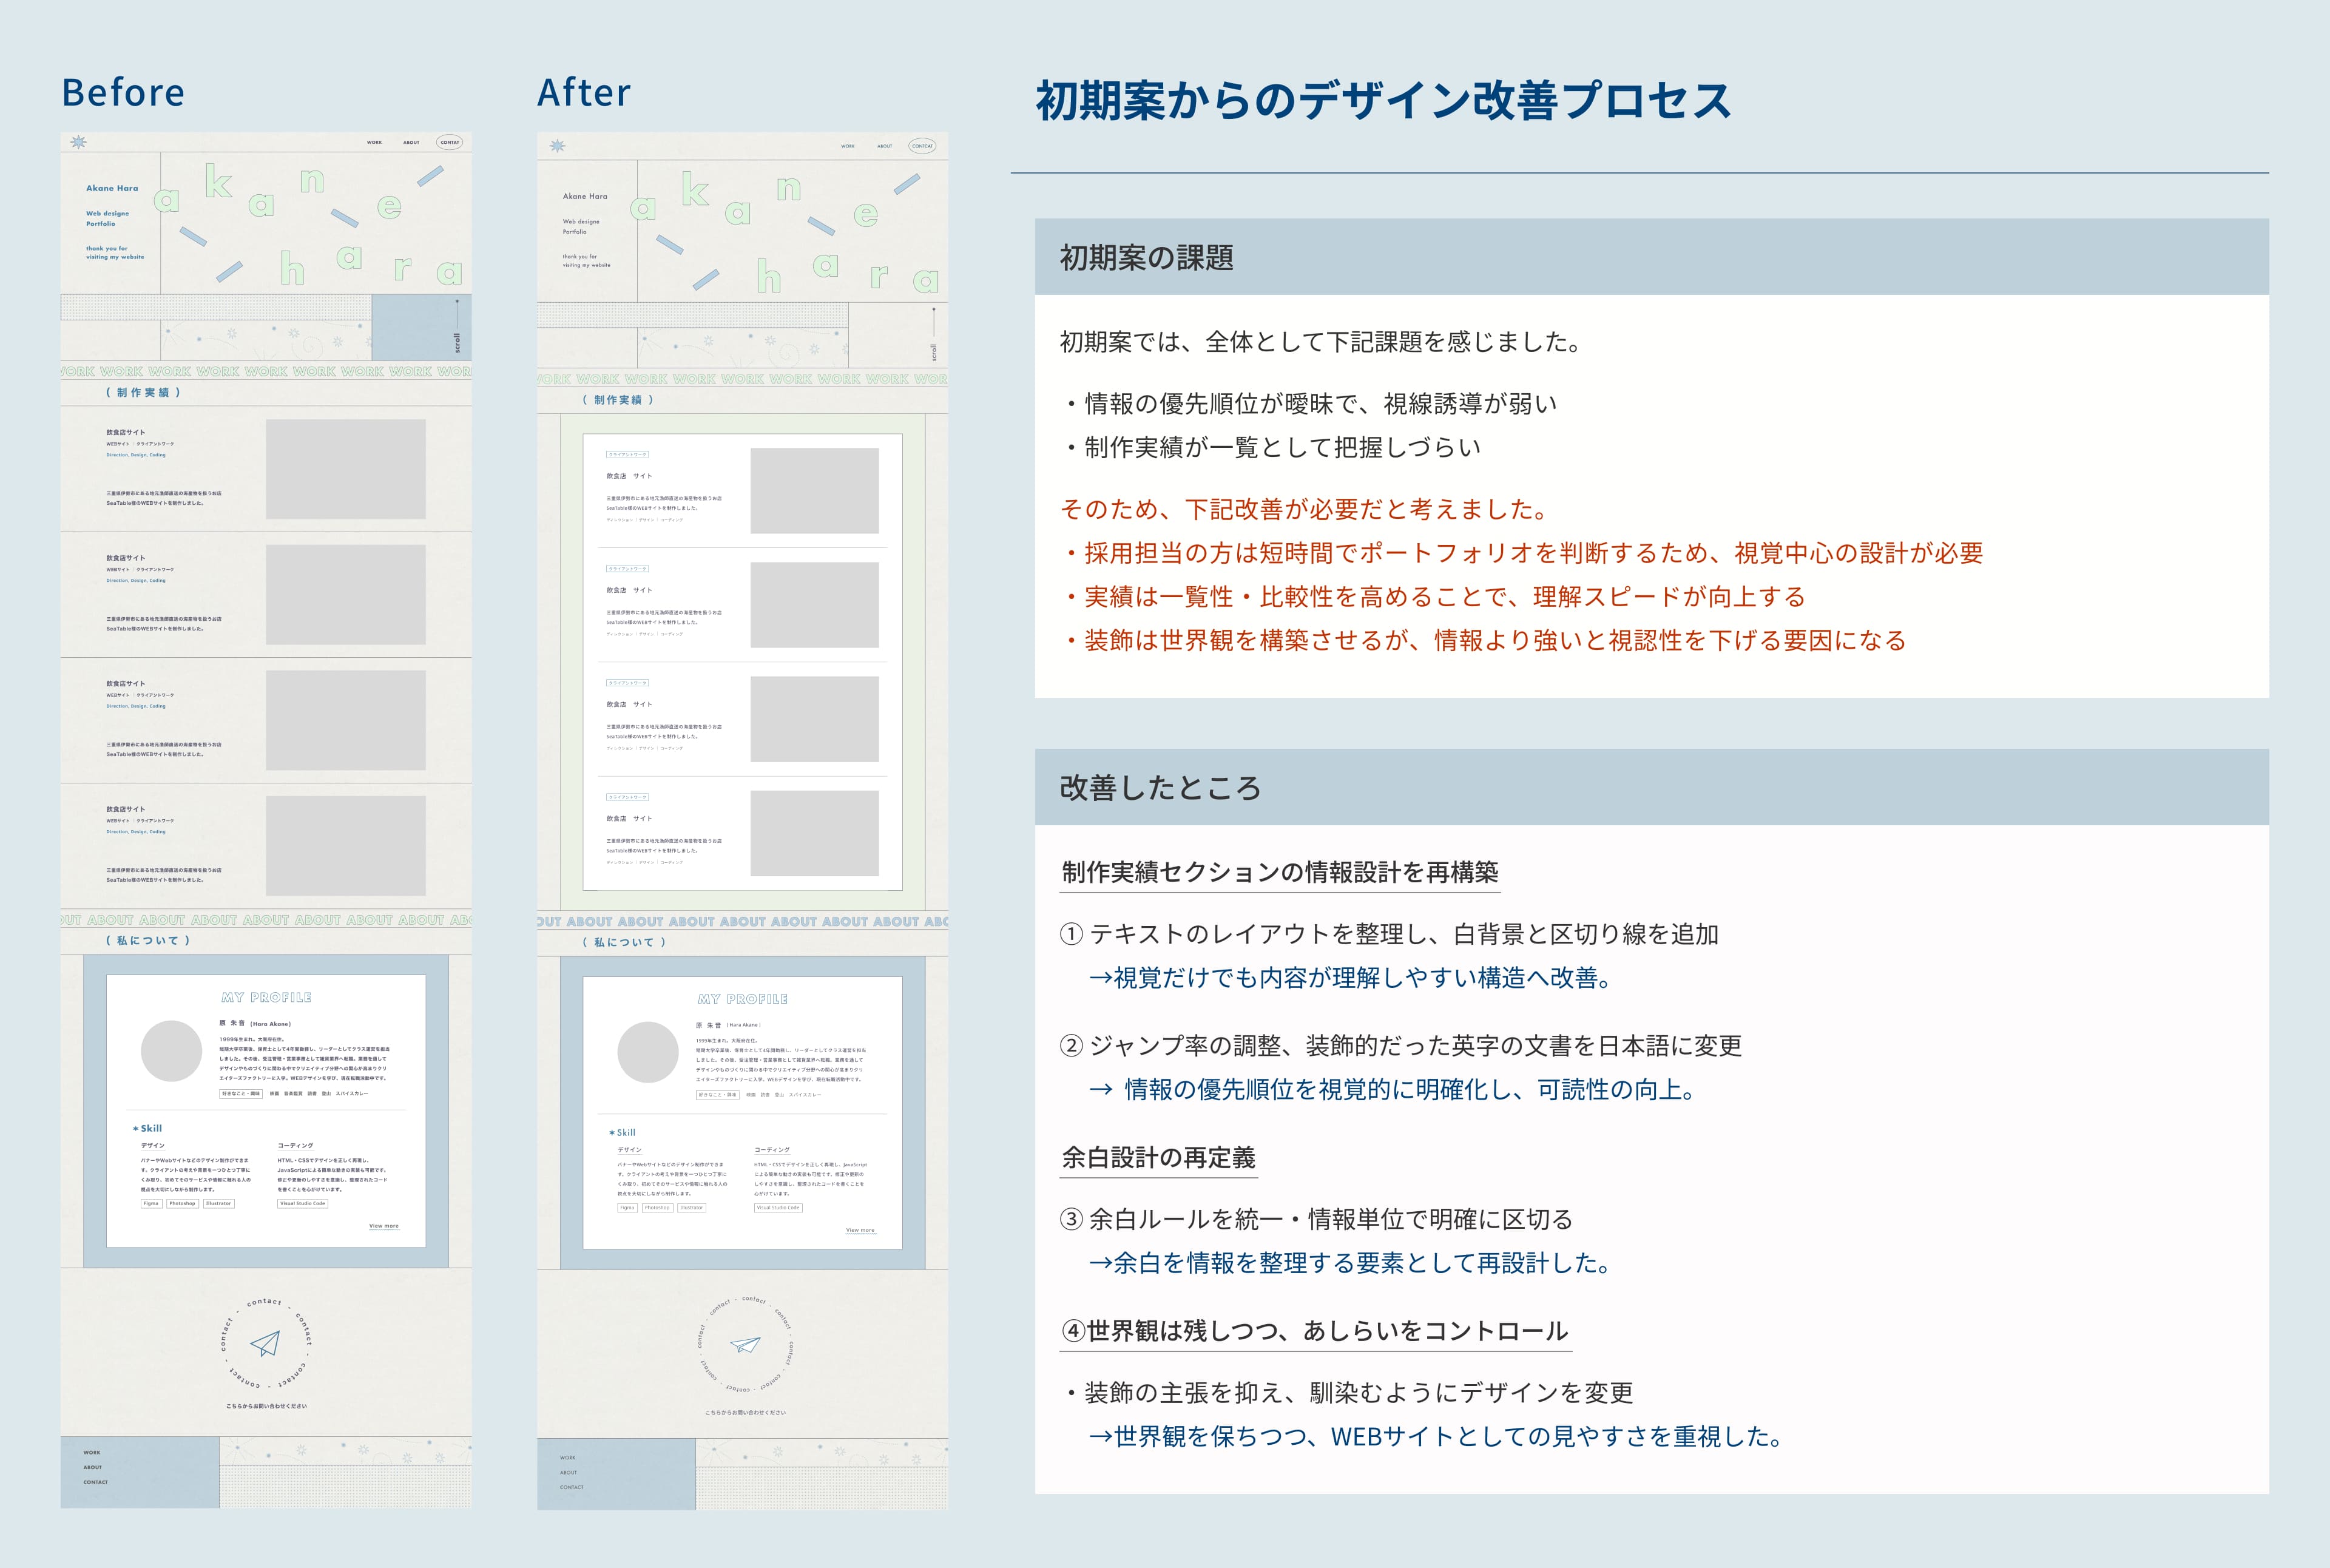The image size is (2330, 1568).
Task: Click the line ③ 余白ルールを統一・情報単位で明確に区切る
Action: click(x=1316, y=1220)
